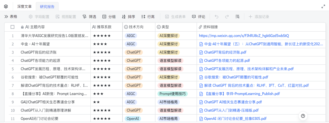The width and height of the screenshot is (329, 123).
Task: Click the layers stack icon
Action: click(x=6, y=6)
